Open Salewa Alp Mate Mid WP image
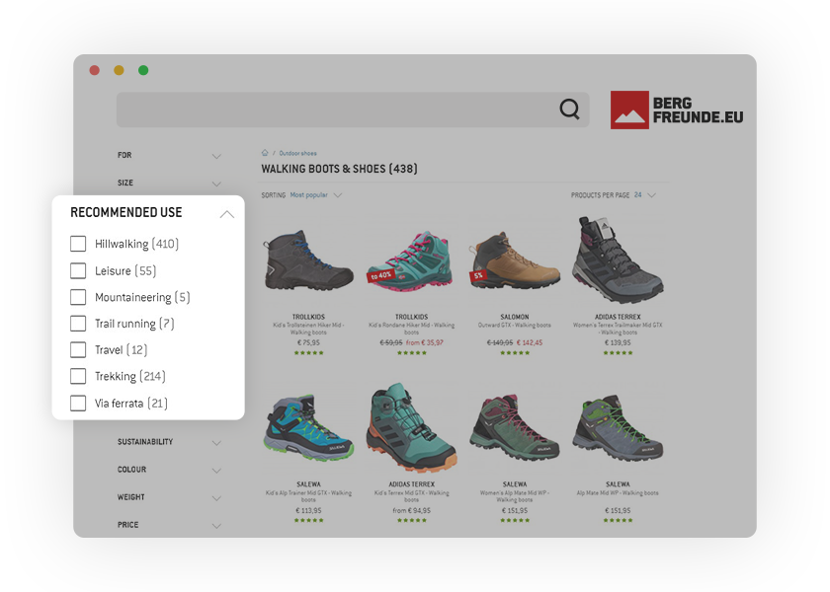The width and height of the screenshot is (830, 592). (618, 427)
